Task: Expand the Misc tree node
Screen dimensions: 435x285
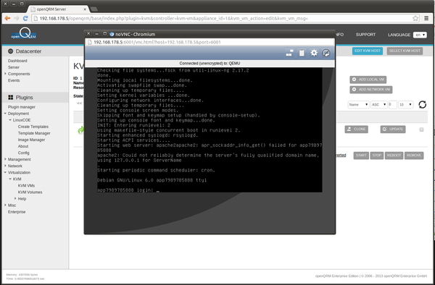Action: click(x=5, y=205)
